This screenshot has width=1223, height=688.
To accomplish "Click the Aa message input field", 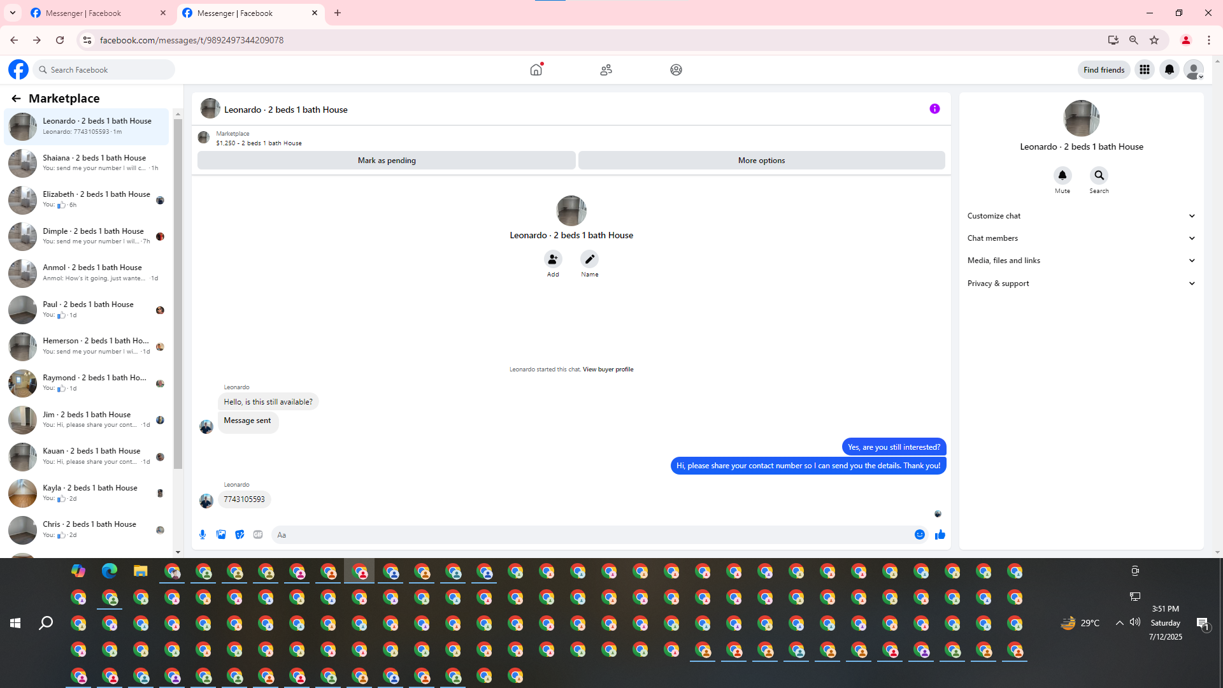I will 592,534.
